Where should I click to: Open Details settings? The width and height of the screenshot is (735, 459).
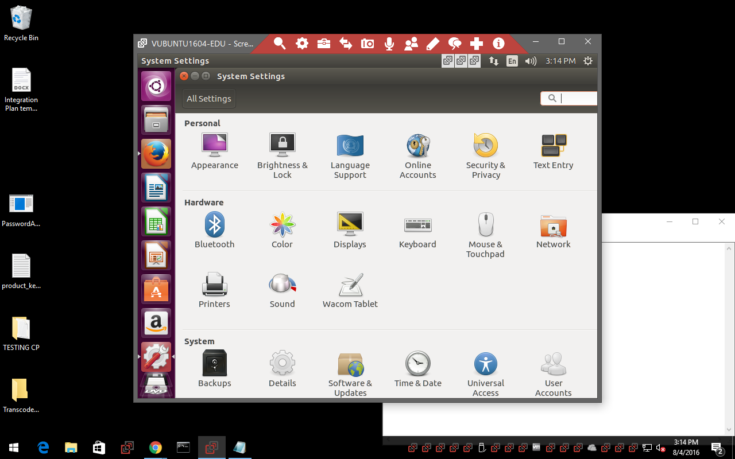[283, 369]
